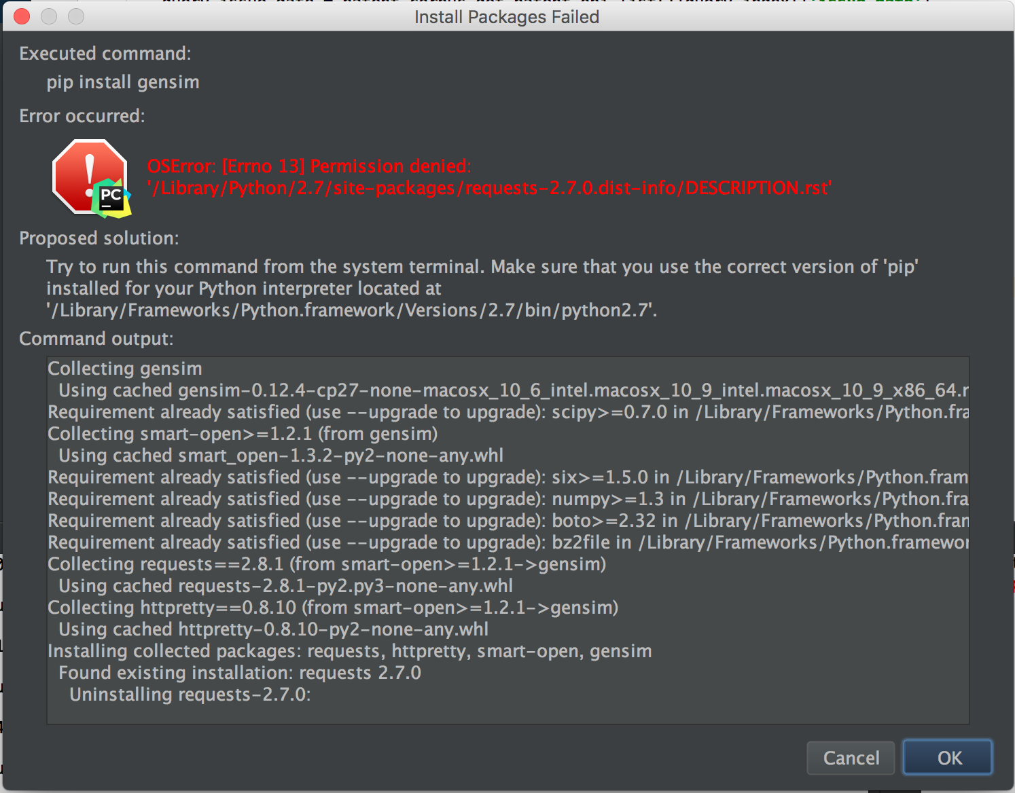Click the 'Collecting requests==2.8.1' output line
This screenshot has width=1015, height=793.
click(x=327, y=564)
